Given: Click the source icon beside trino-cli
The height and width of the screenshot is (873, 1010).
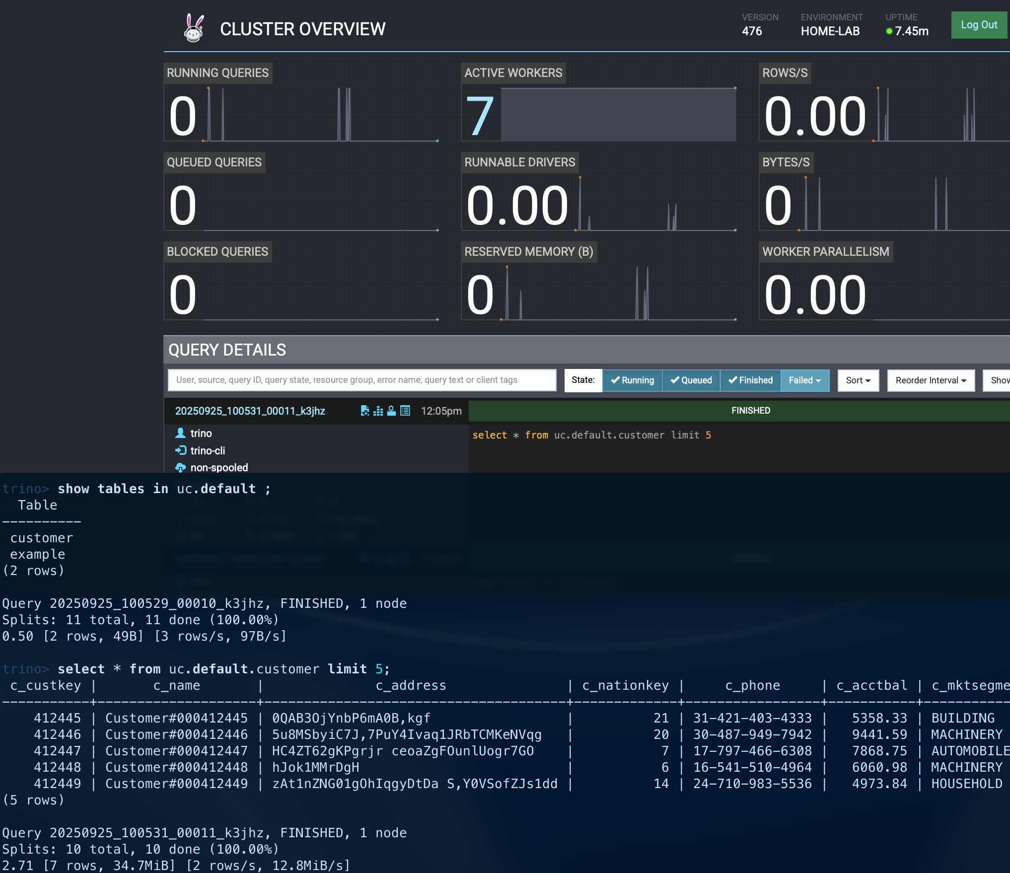Looking at the screenshot, I should point(181,450).
